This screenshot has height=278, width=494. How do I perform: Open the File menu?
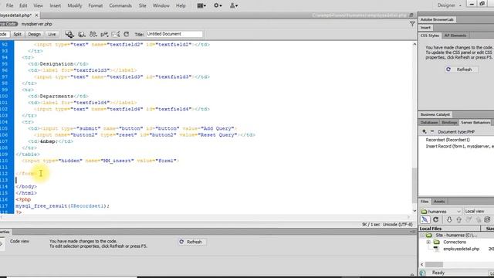[10, 5]
